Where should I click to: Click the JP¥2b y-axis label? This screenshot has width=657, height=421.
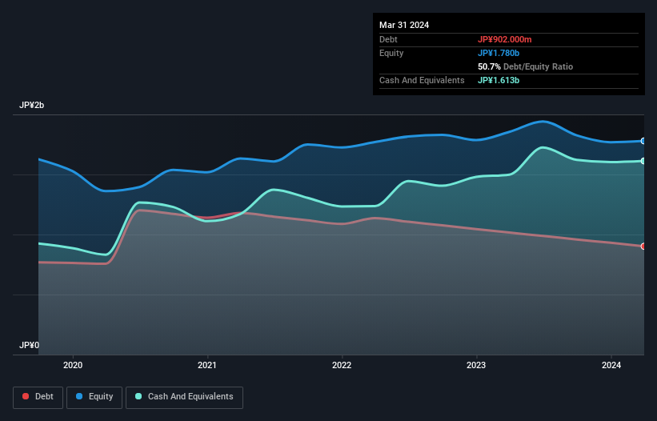[x=31, y=105]
